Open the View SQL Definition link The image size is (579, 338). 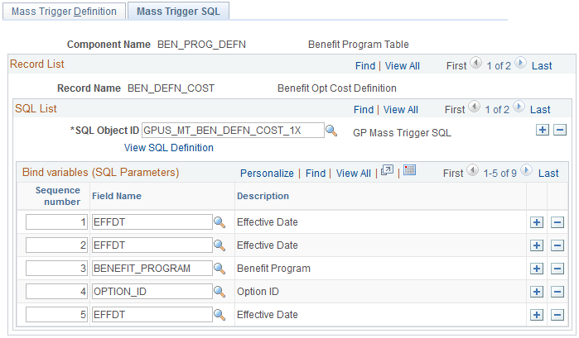click(x=169, y=148)
